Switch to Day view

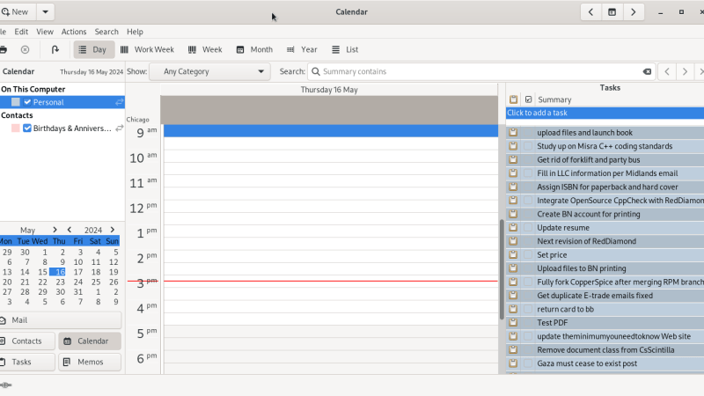[x=94, y=50]
